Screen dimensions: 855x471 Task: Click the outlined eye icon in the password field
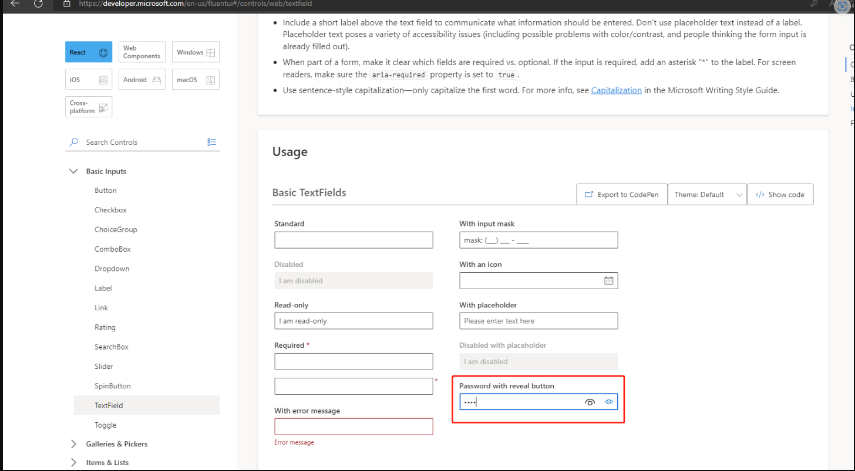point(590,402)
